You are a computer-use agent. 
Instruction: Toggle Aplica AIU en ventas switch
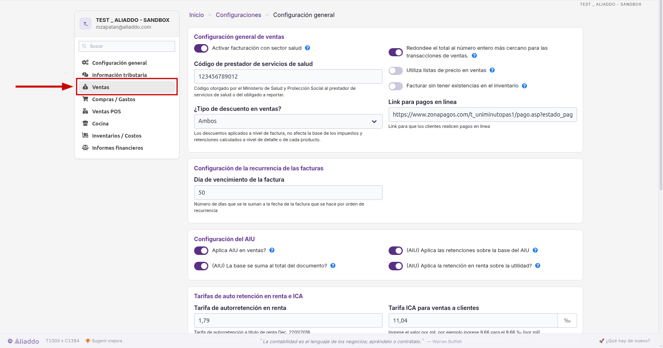point(201,250)
